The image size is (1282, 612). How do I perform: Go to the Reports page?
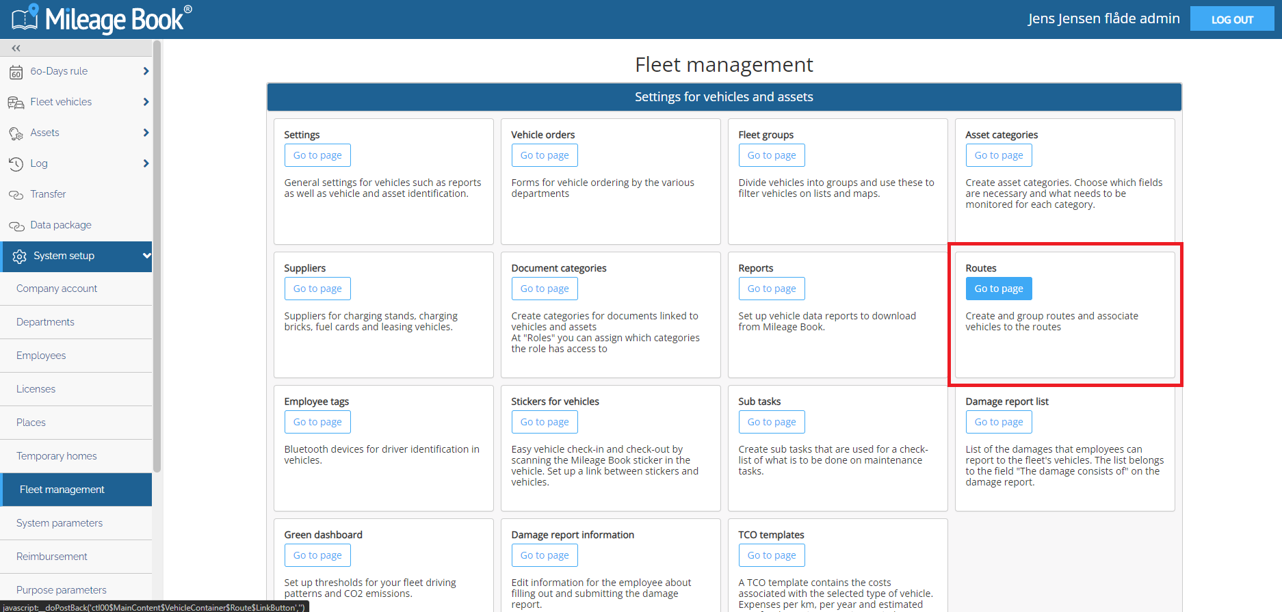coord(772,289)
